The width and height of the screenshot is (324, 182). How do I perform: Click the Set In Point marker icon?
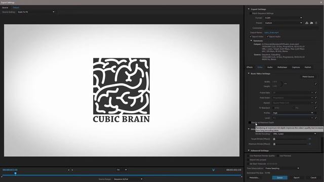pos(69,170)
